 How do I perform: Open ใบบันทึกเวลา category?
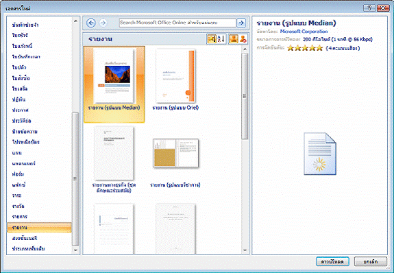(x=26, y=57)
